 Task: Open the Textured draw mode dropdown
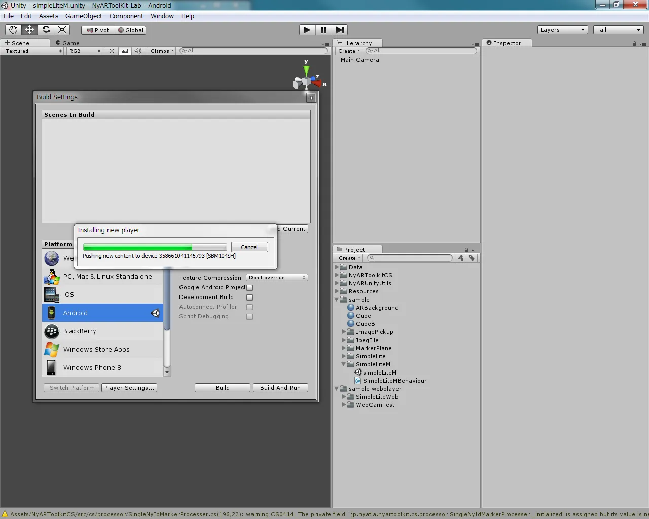click(x=33, y=51)
